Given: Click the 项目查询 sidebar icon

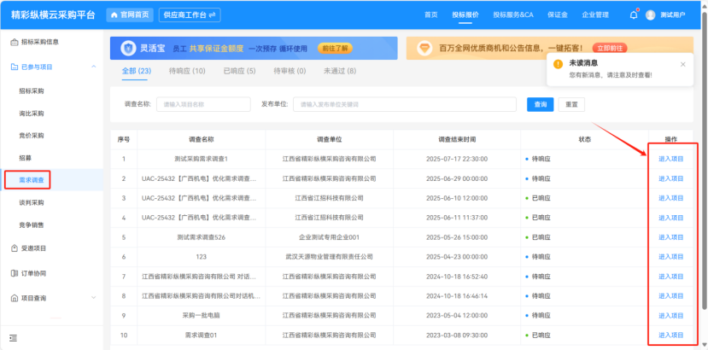Looking at the screenshot, I should coord(15,298).
